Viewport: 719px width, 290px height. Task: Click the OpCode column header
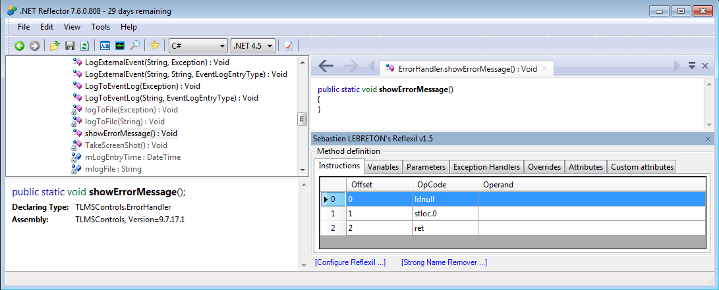point(445,185)
